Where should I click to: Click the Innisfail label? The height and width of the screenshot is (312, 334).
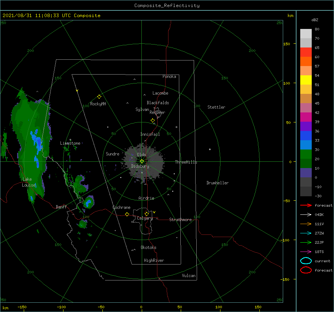[150, 134]
